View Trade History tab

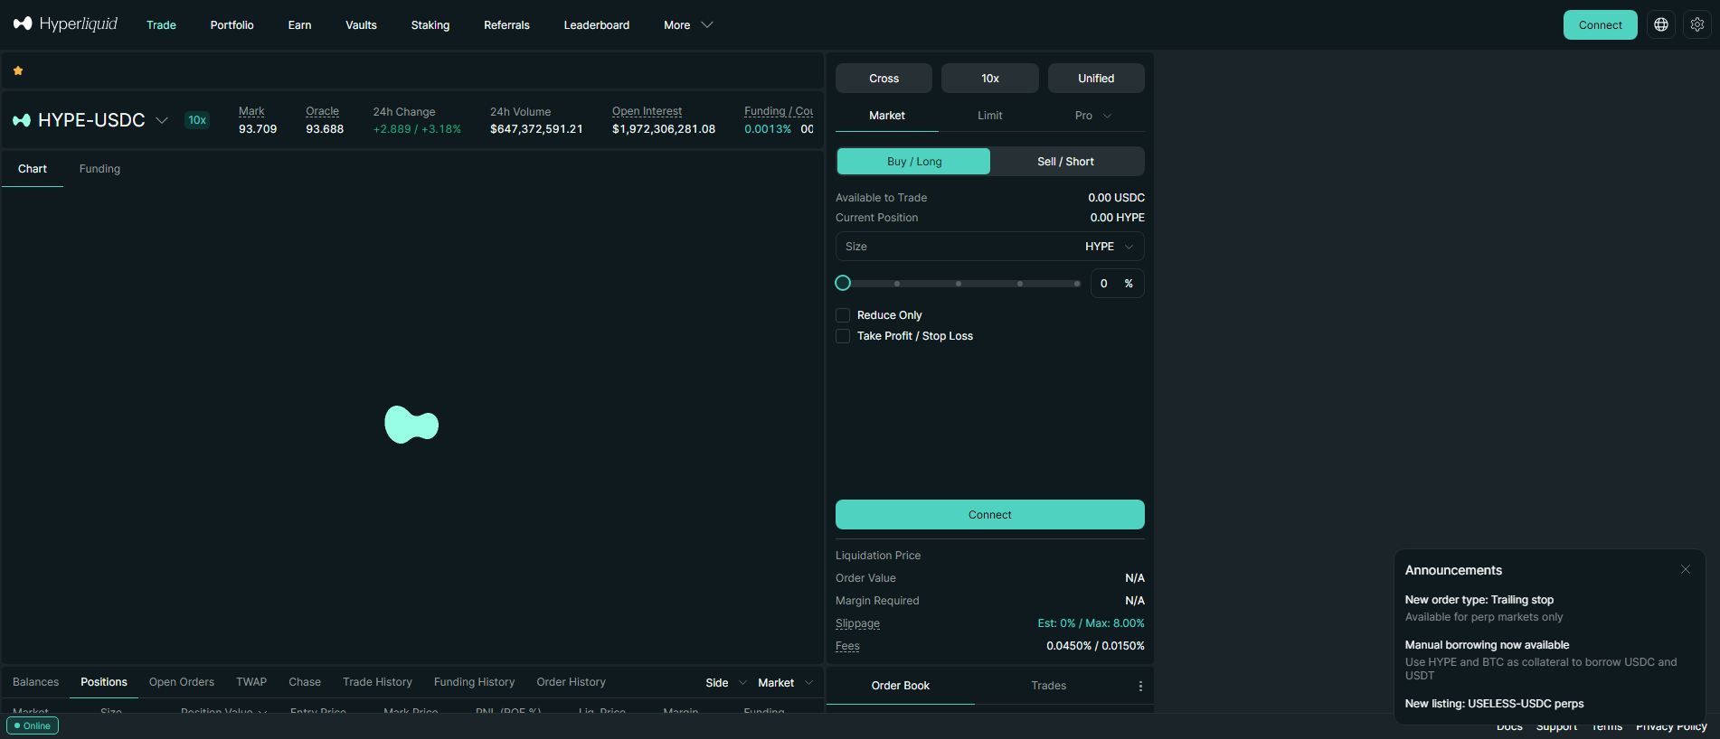pyautogui.click(x=377, y=682)
